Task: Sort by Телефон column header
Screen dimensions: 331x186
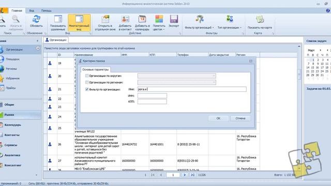Action: click(x=192, y=55)
